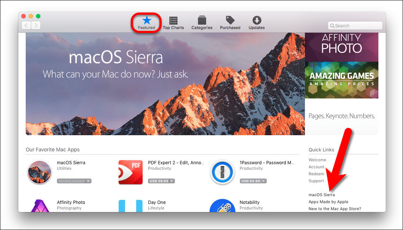Image resolution: width=403 pixels, height=230 pixels.
Task: Open the macOS Sierra hero banner
Action: pos(165,84)
